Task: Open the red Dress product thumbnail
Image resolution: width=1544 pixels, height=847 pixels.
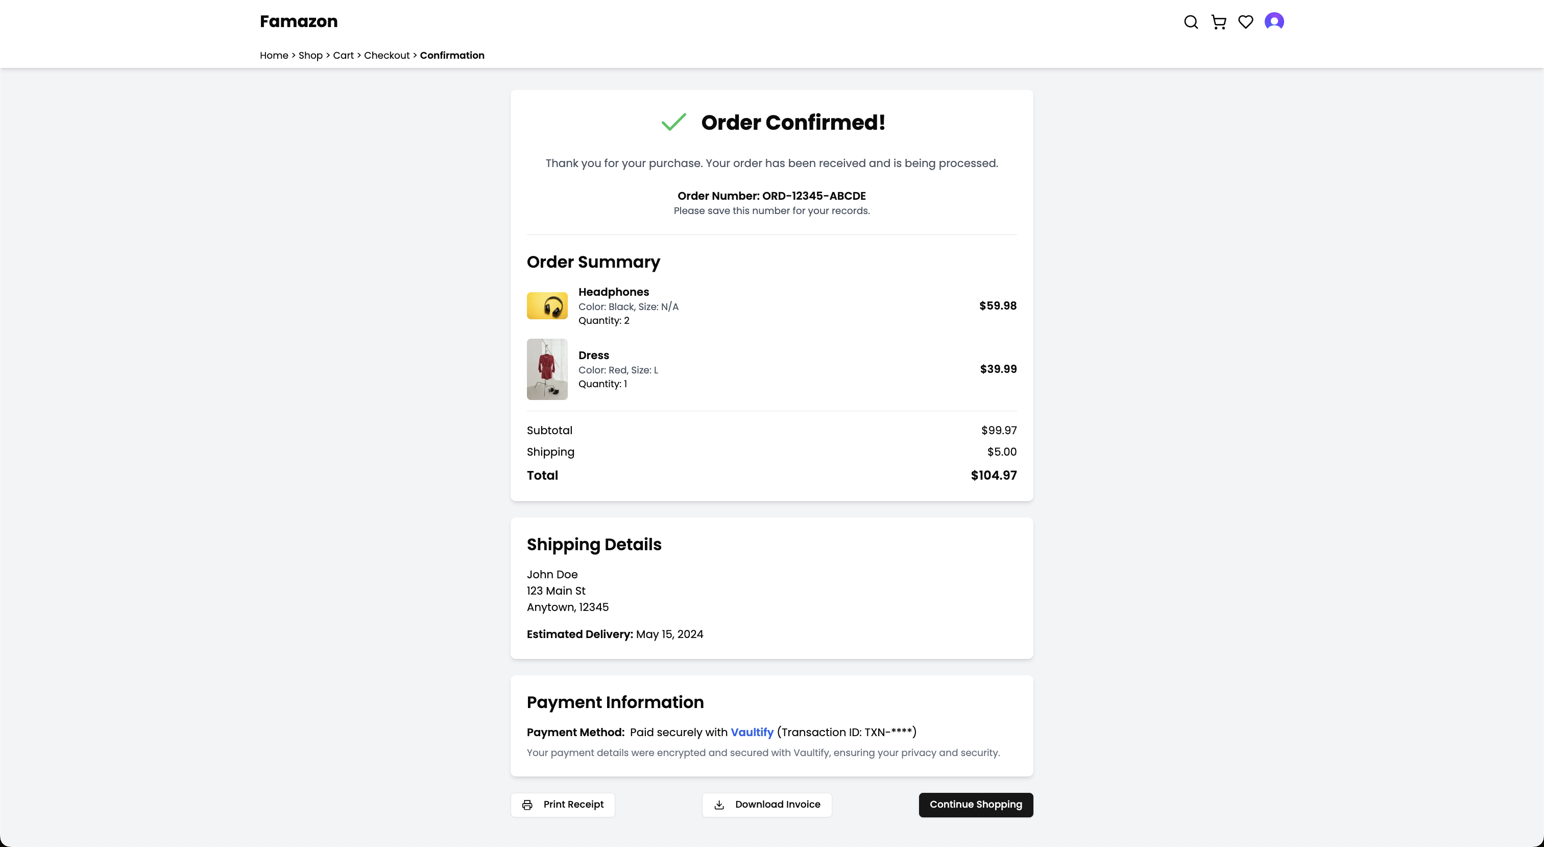Action: click(547, 369)
